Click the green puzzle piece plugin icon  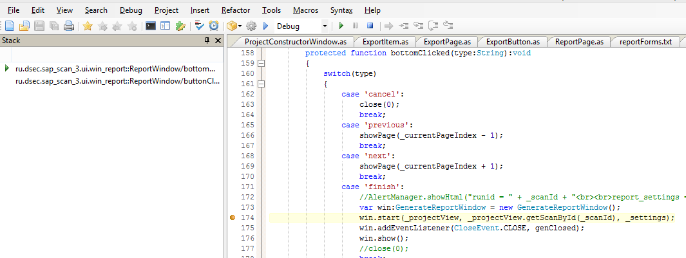tap(180, 26)
